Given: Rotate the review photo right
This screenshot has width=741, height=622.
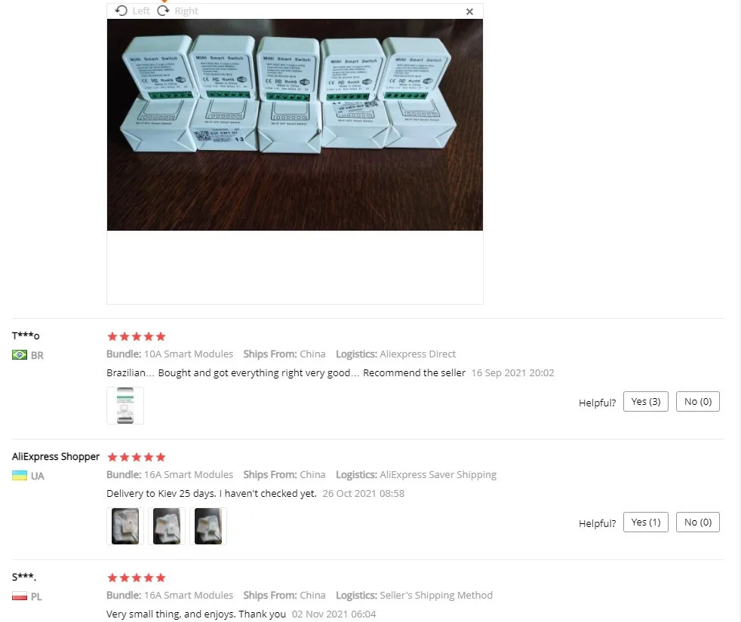Looking at the screenshot, I should (x=177, y=11).
